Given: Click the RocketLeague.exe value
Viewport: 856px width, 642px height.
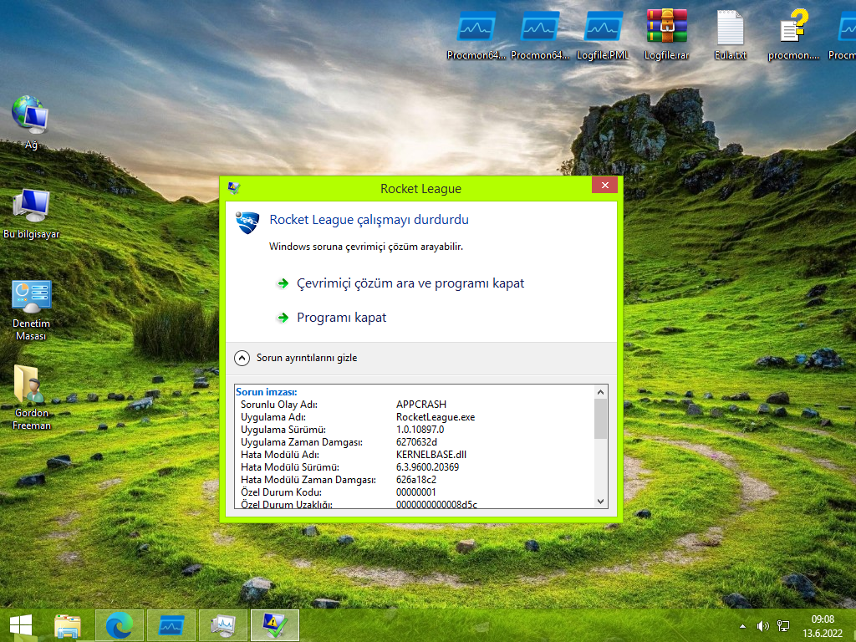Looking at the screenshot, I should pos(435,417).
